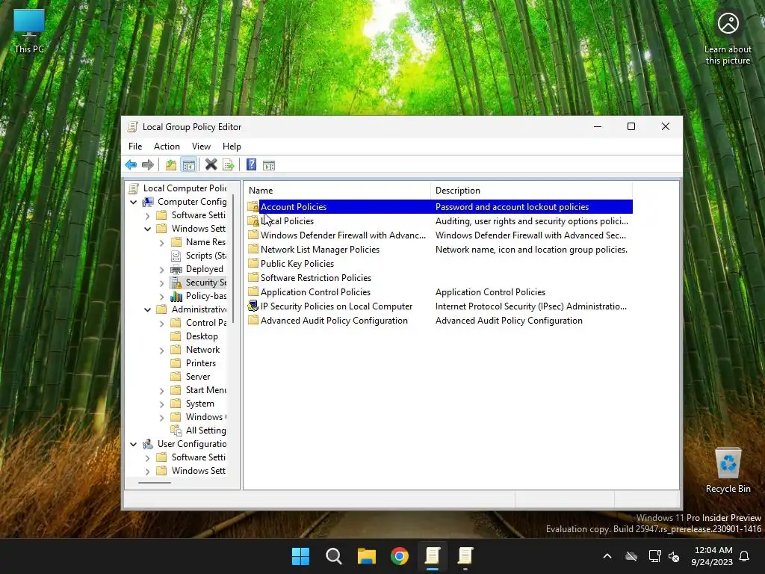Expand Software Settings under Computer Configuration

147,215
